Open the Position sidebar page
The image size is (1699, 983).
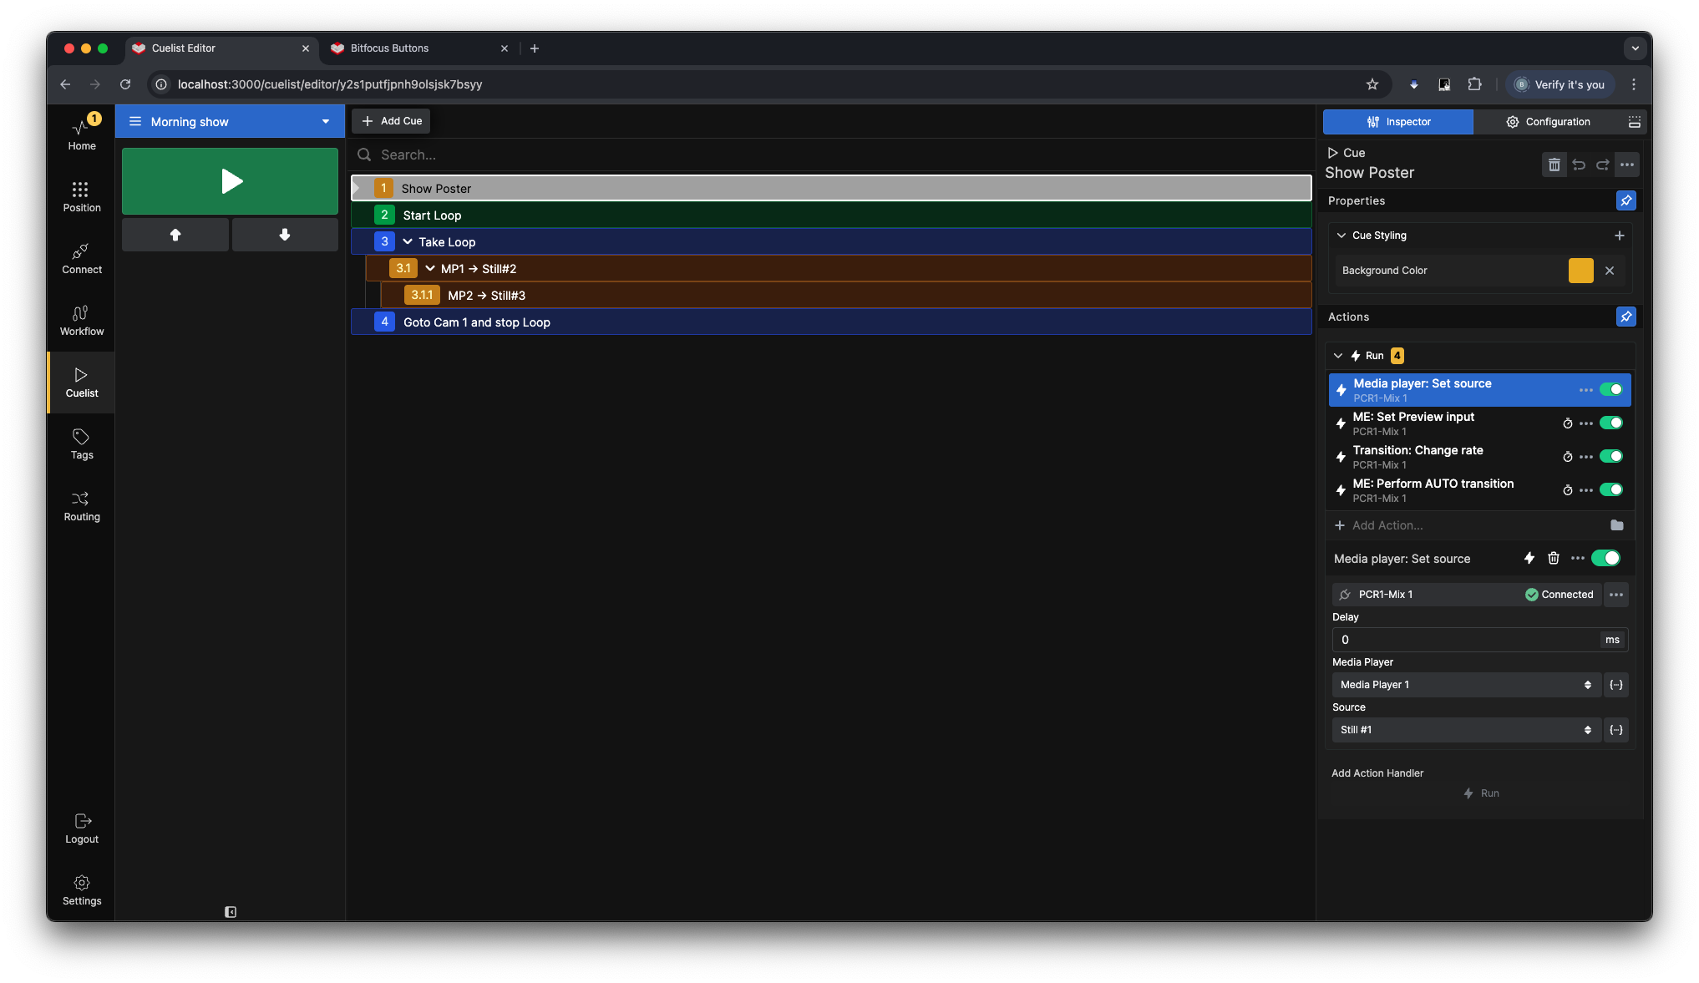click(x=81, y=196)
